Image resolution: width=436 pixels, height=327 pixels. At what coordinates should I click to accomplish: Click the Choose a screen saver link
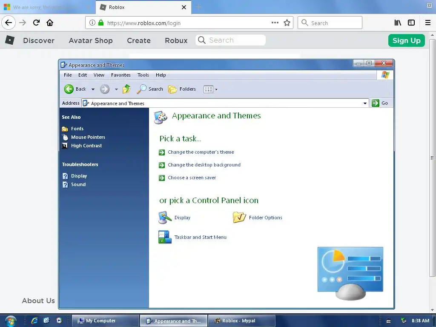coord(192,178)
